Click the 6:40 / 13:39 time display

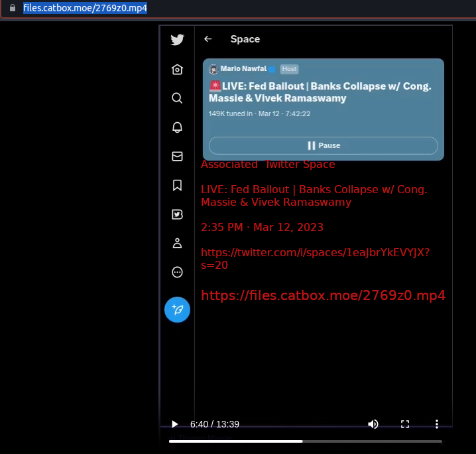(215, 424)
